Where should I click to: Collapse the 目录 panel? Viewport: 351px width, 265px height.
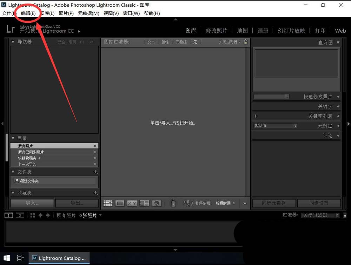(13, 138)
